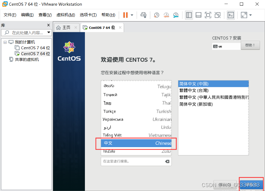Image resolution: width=265 pixels, height=191 pixels.
Task: Open the snapshot manager icon
Action: 176,15
